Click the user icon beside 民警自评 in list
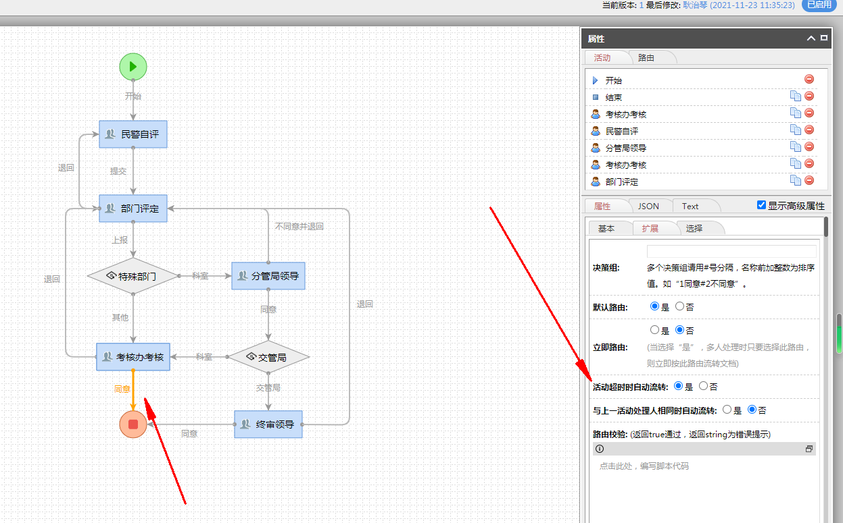 pos(596,131)
